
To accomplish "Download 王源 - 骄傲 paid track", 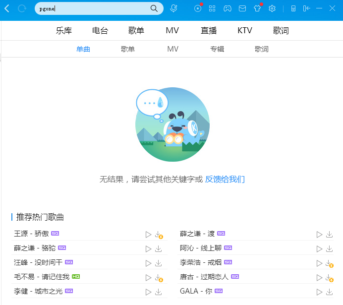I will [x=159, y=235].
